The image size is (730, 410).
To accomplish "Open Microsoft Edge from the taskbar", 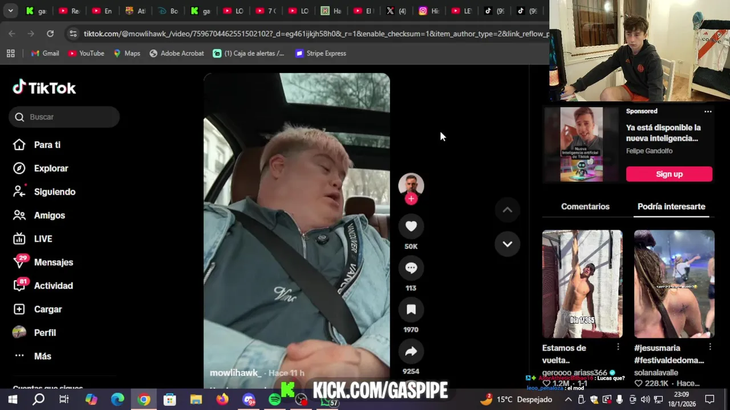I will 117,400.
